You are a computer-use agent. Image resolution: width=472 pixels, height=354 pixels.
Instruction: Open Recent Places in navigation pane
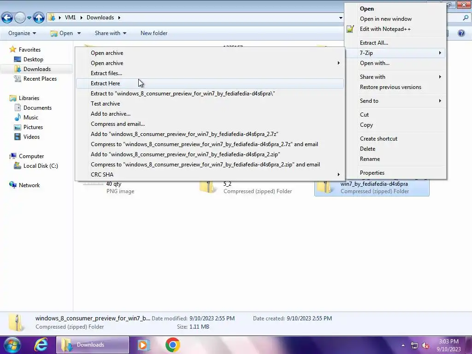35,78
